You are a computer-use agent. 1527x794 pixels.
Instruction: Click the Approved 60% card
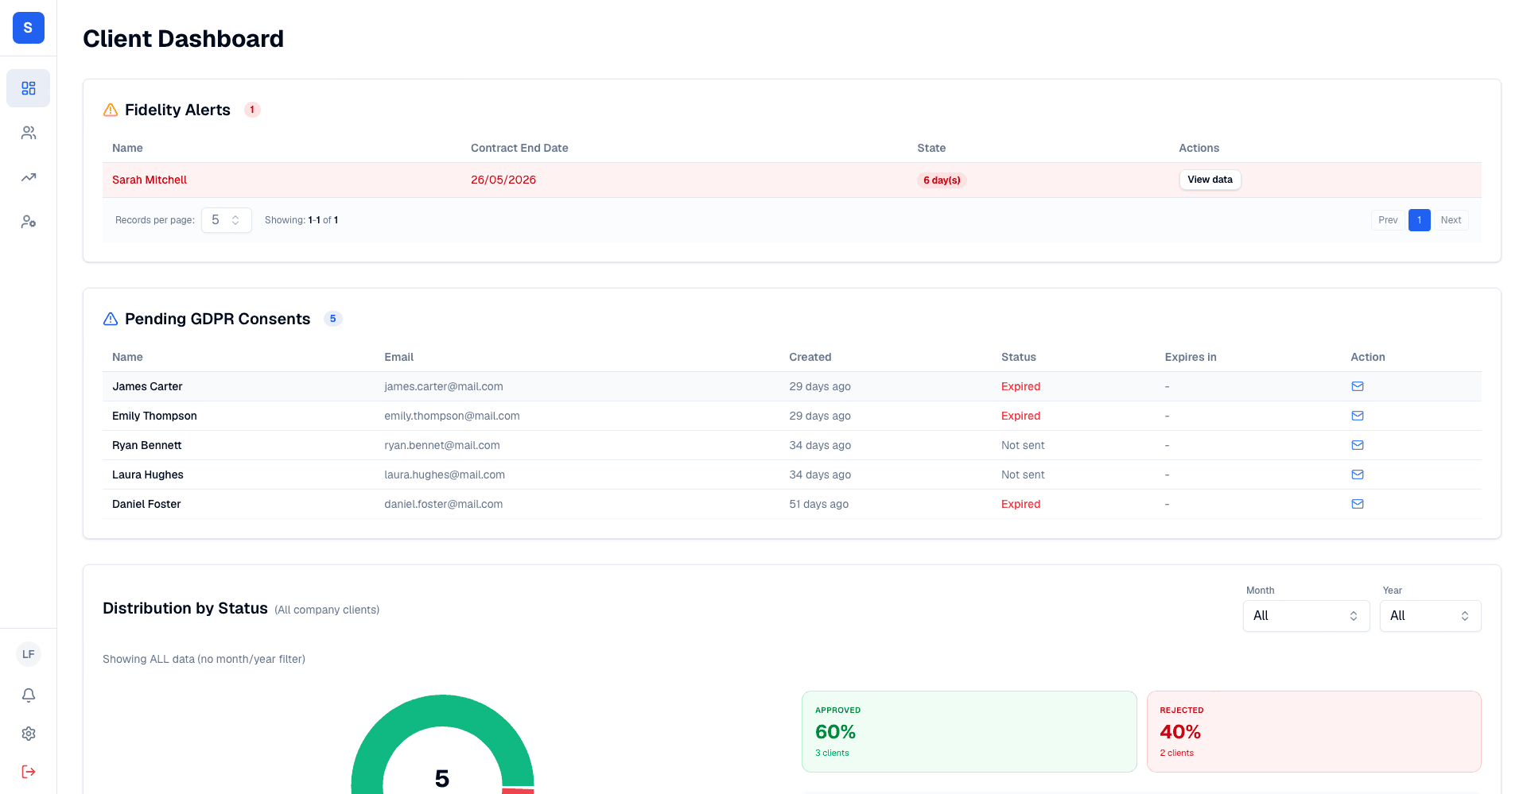[x=969, y=731]
